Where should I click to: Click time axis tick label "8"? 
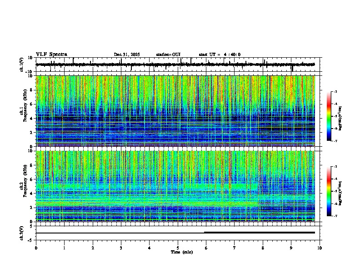coord(263,248)
